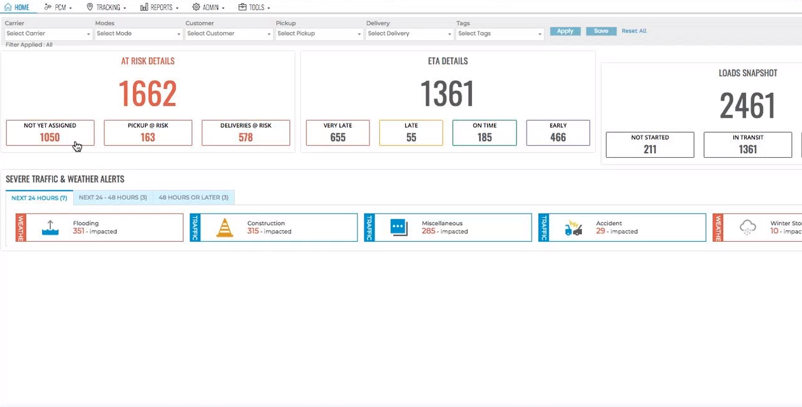Expand the Select Pickup dropdown
This screenshot has width=802, height=407.
tap(319, 34)
